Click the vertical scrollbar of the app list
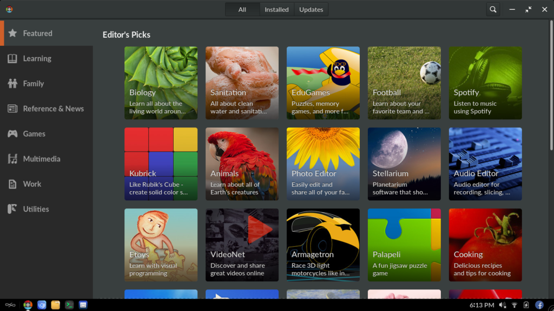The image size is (554, 311). tap(551, 86)
